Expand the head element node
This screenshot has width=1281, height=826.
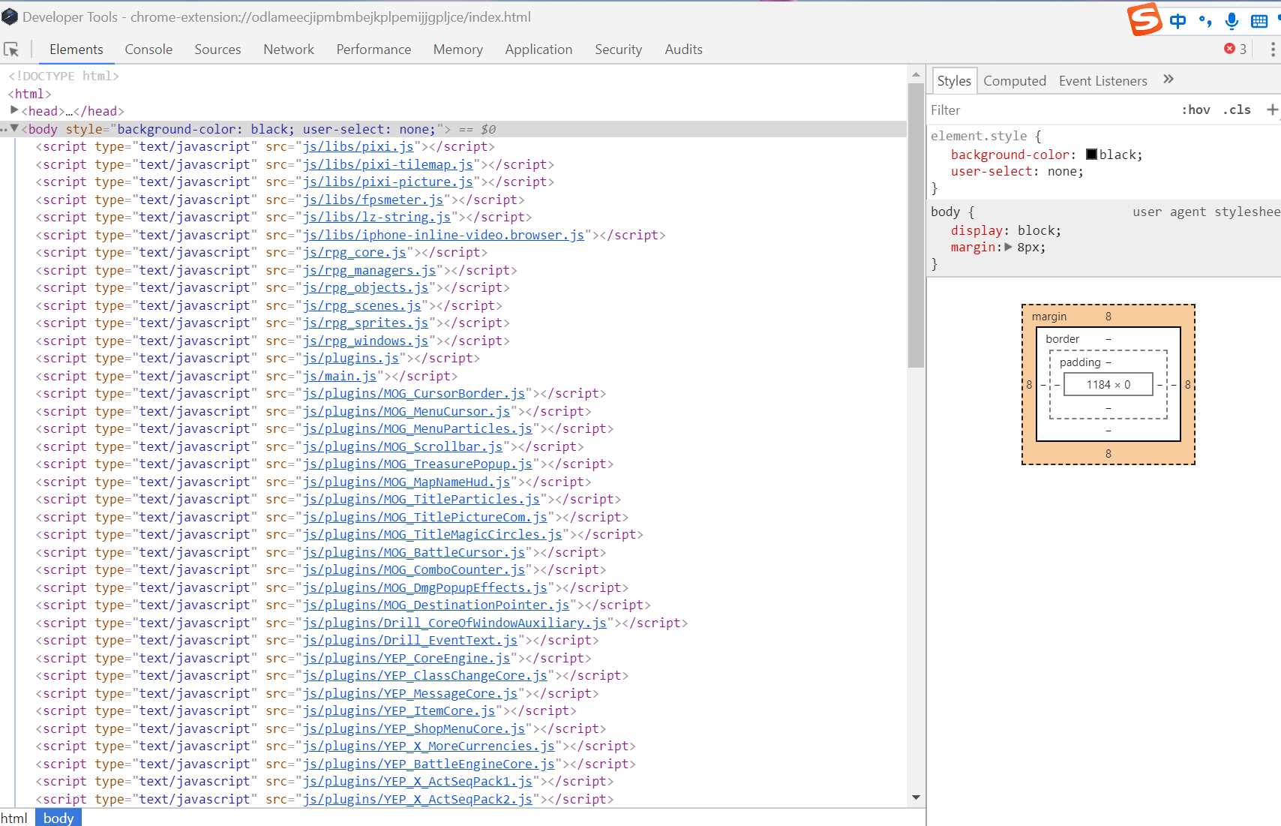[14, 110]
